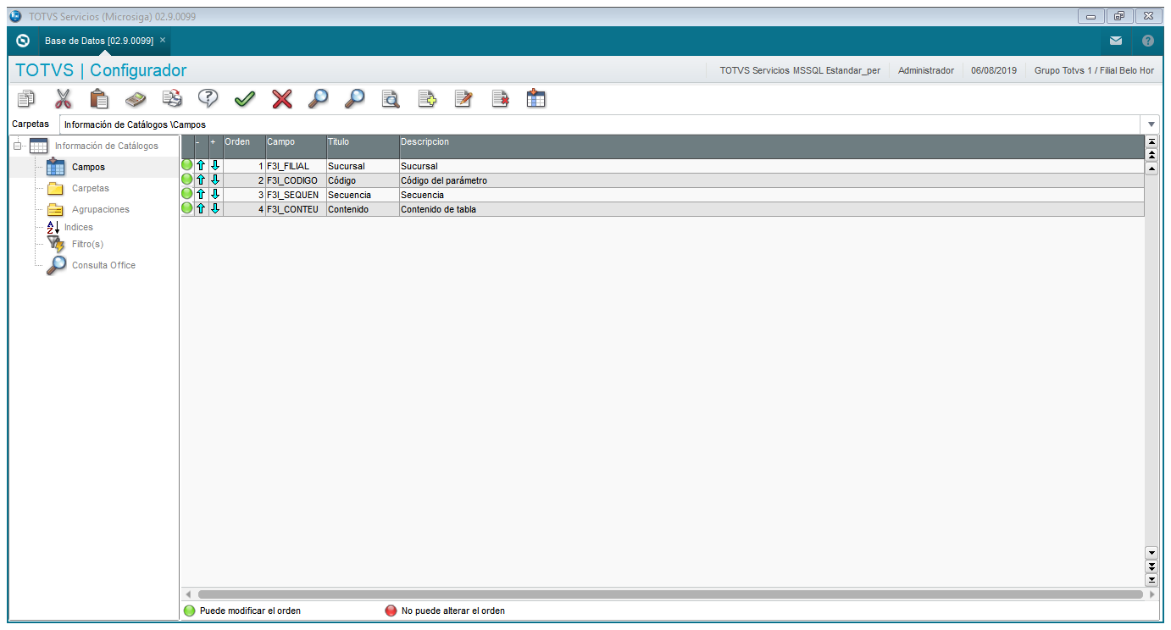
Task: Click the F3I_CODIGO field cell
Action: [x=296, y=180]
